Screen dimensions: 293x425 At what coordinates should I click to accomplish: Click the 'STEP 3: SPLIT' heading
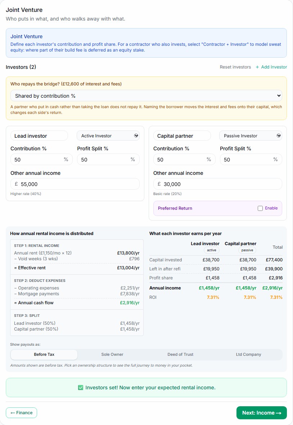pos(27,315)
